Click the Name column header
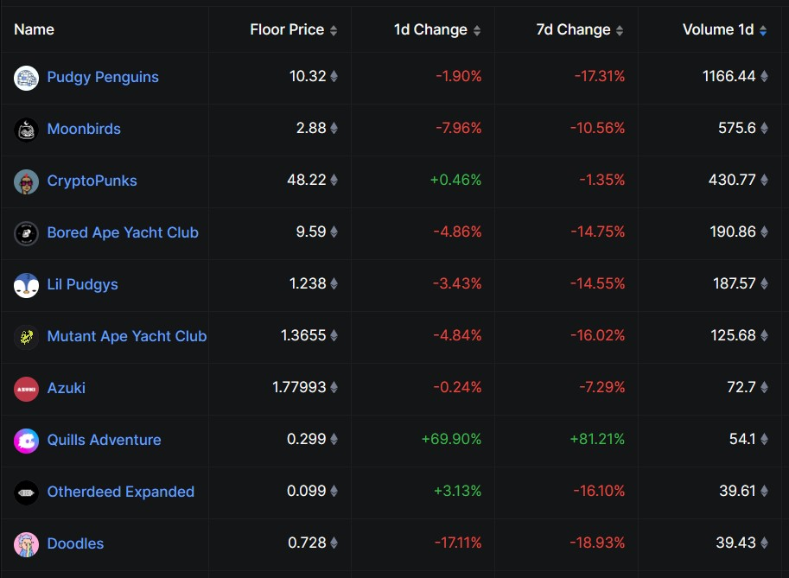The width and height of the screenshot is (789, 578). click(33, 29)
